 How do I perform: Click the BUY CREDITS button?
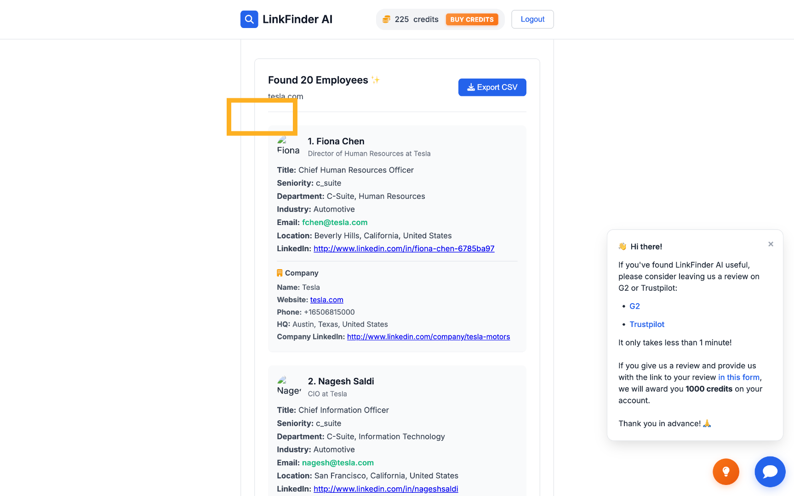point(472,19)
